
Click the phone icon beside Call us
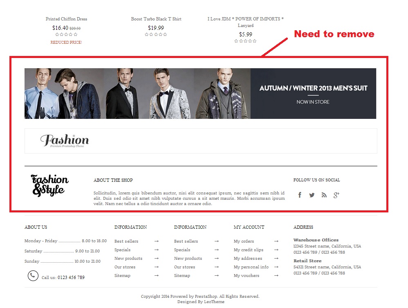(x=33, y=275)
